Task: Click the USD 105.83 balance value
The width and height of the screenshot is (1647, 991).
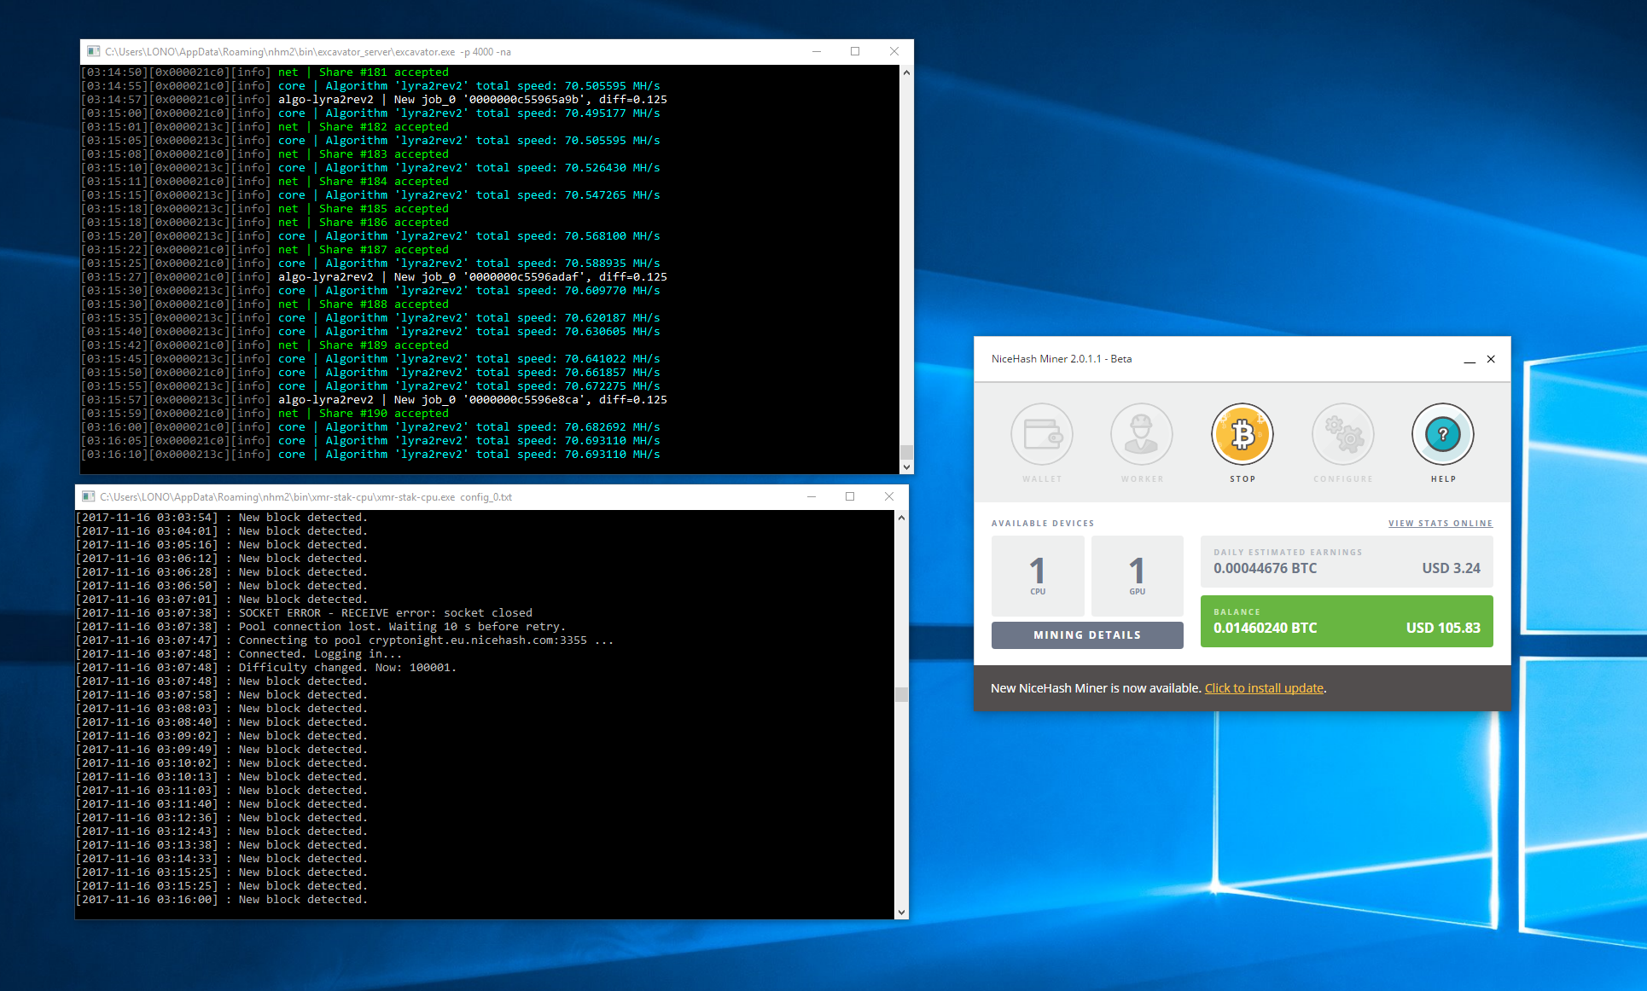Action: 1443,629
